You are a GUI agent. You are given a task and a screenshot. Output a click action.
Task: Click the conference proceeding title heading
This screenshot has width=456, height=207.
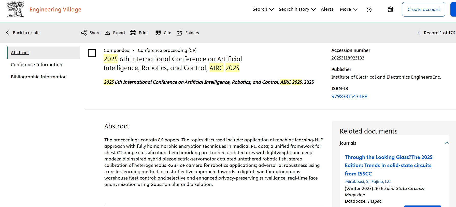point(173,64)
